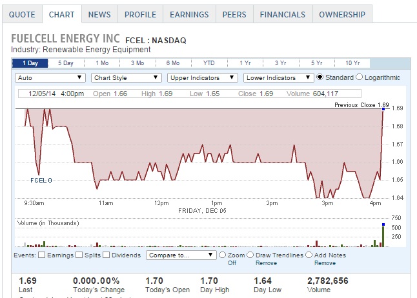This screenshot has width=417, height=298.
Task: Select the Logarithmic scale radio button
Action: 359,77
